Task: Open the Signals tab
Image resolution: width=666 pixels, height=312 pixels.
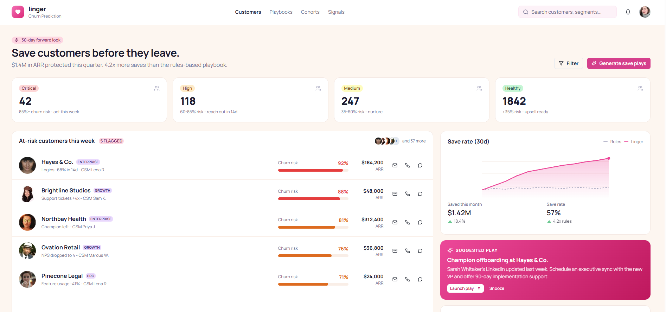Action: 336,12
